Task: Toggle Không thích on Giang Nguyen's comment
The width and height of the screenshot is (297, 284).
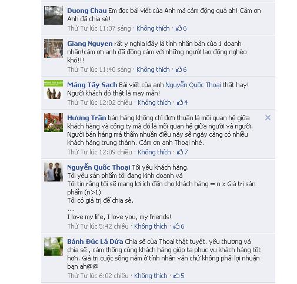Action: [x=153, y=70]
